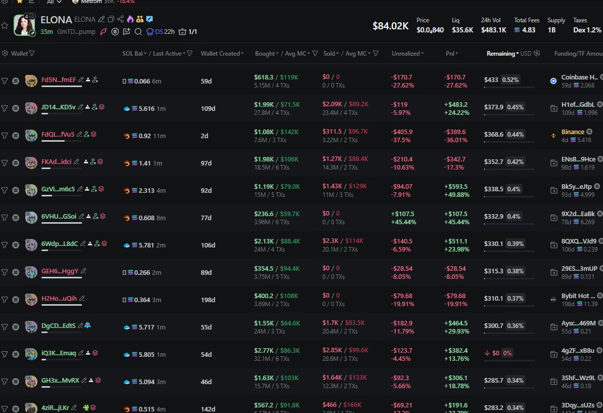The image size is (603, 413).
Task: Click the pencil edit icon next to ELONA
Action: tap(102, 19)
